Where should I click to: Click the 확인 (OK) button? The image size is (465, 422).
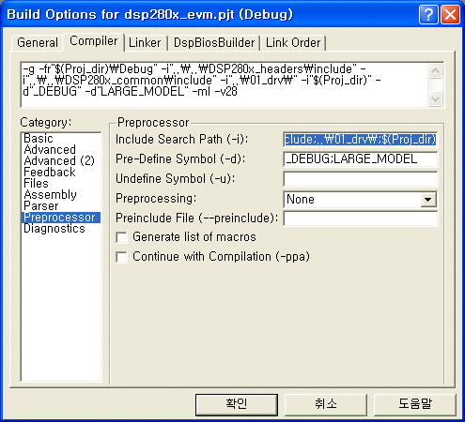coord(237,404)
